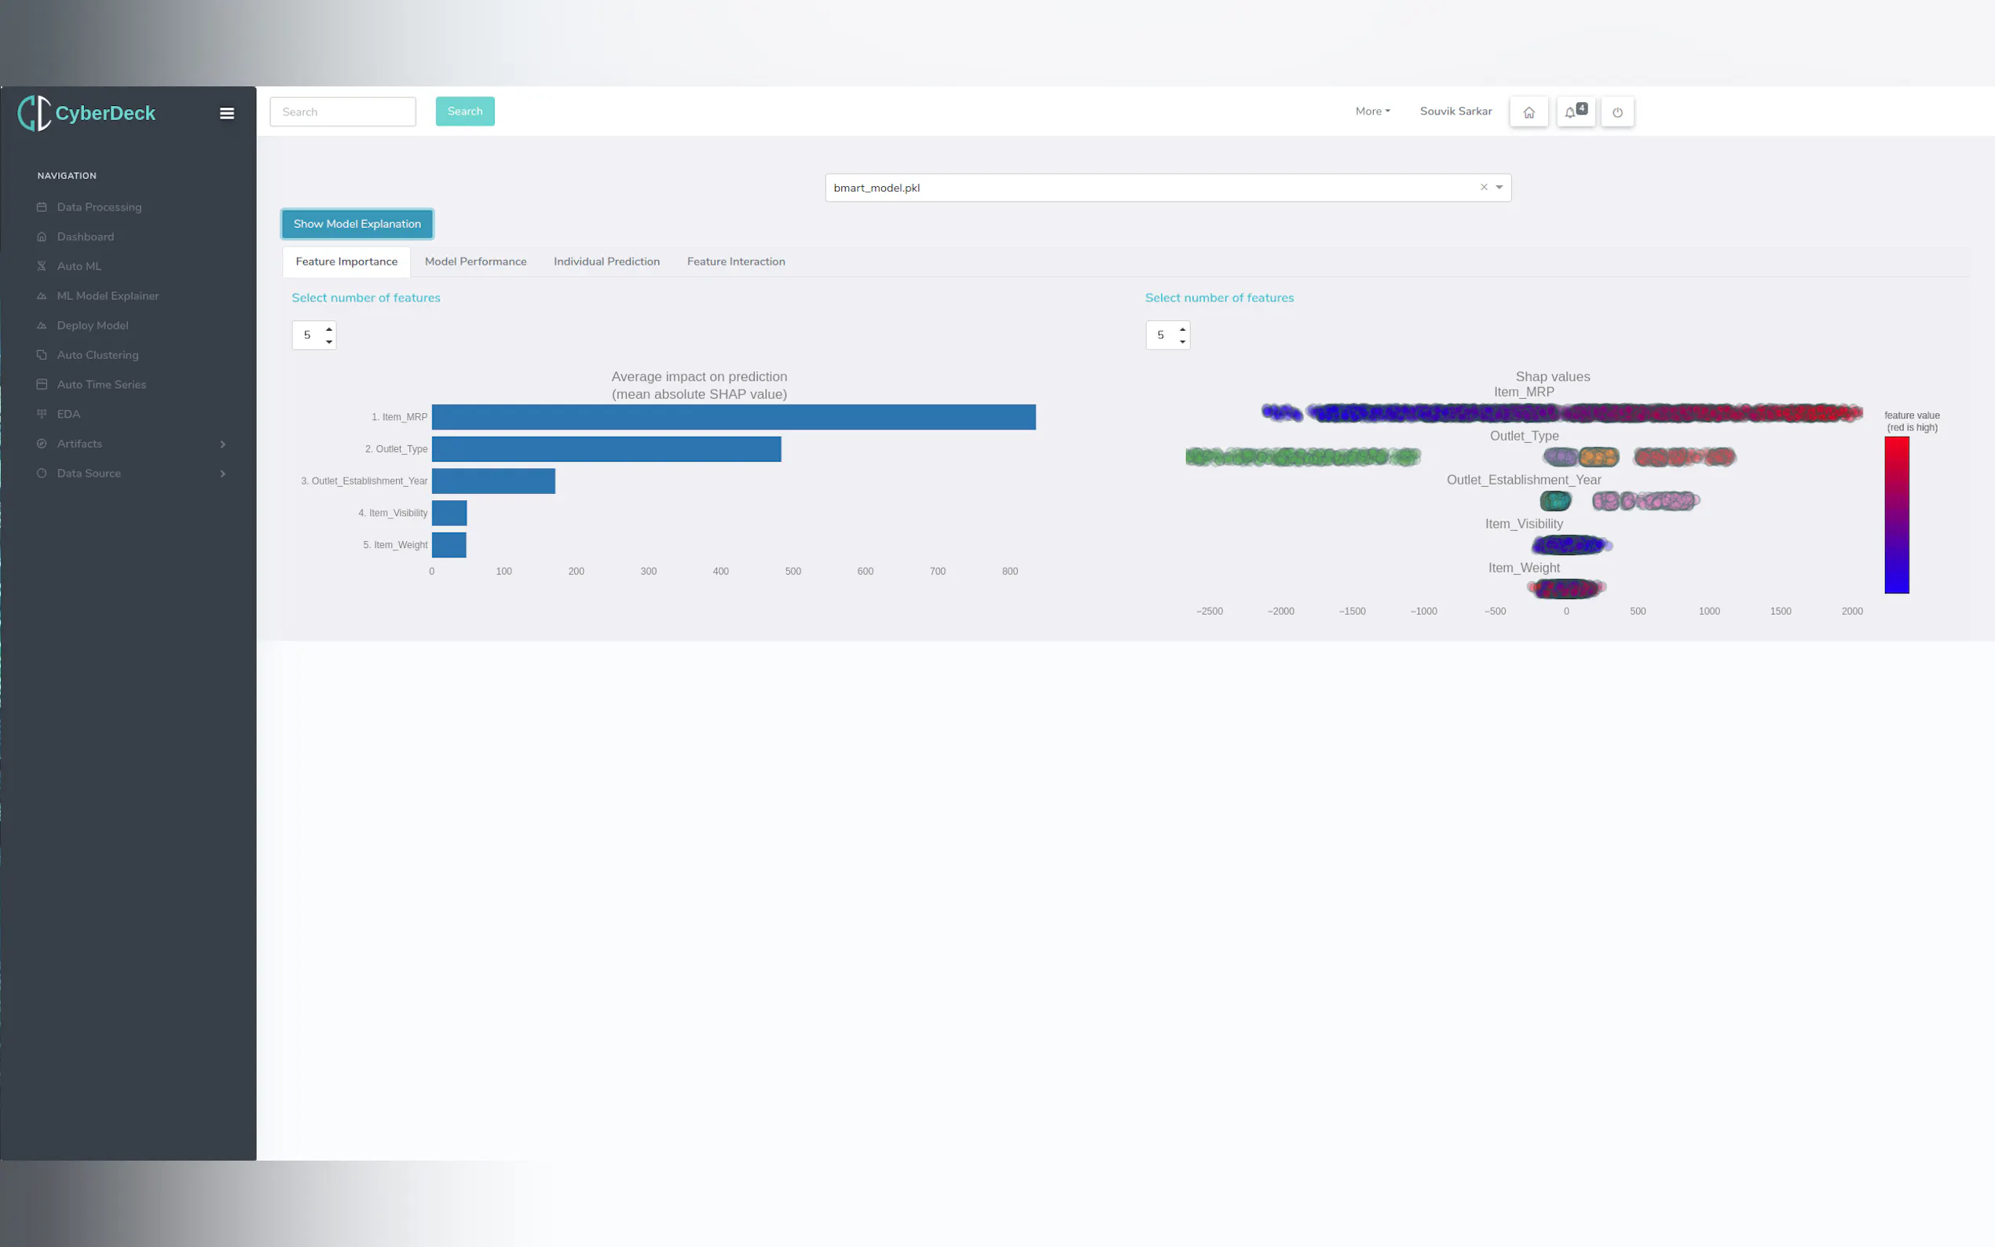The height and width of the screenshot is (1247, 1995).
Task: Open the notifications bell icon
Action: pos(1573,112)
